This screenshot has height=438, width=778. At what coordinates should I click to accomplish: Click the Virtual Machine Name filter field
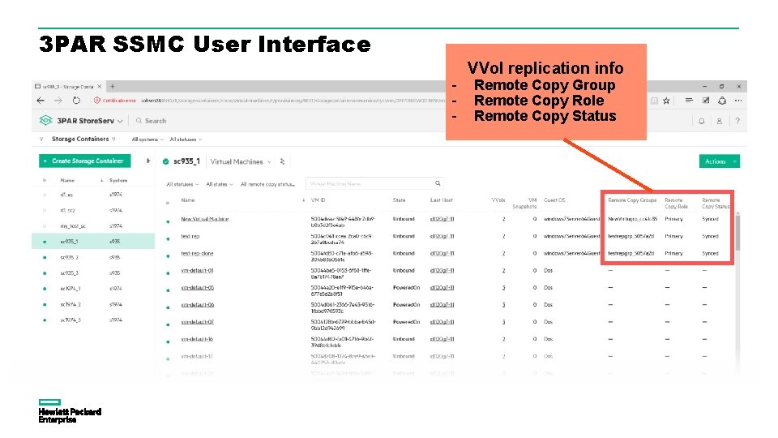click(x=374, y=183)
